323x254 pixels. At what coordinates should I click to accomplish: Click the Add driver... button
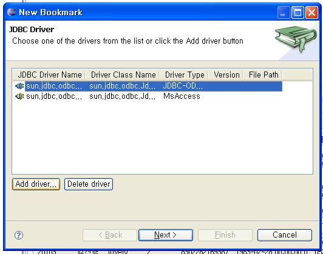(36, 184)
